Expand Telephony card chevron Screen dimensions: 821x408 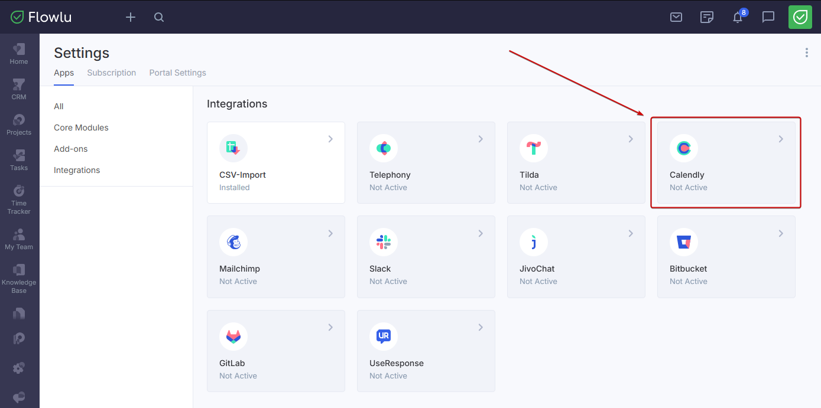(x=481, y=139)
